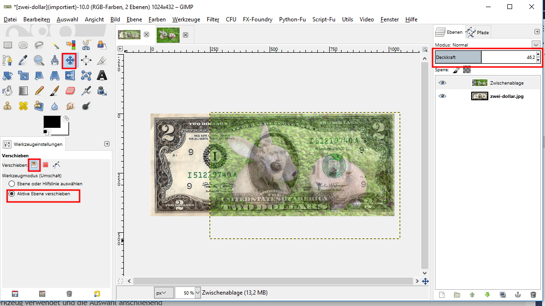The width and height of the screenshot is (545, 306).
Task: Open the layers dock tab menu arrow
Action: pyautogui.click(x=536, y=31)
